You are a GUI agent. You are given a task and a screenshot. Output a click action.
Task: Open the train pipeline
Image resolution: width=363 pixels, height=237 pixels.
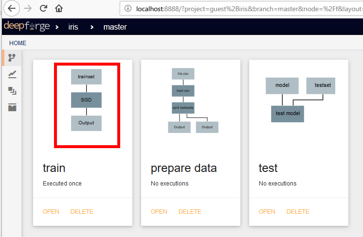(51, 212)
